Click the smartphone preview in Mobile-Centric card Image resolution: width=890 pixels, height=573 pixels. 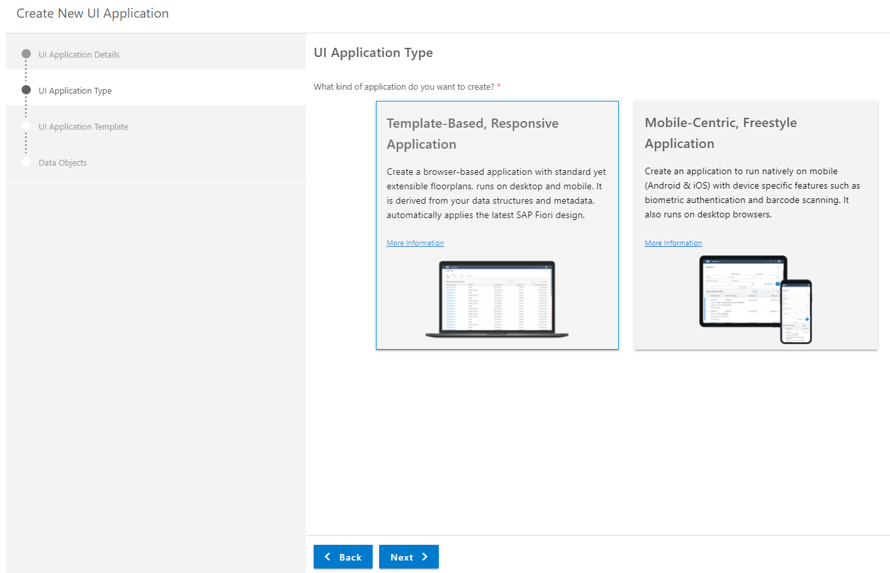(x=796, y=312)
